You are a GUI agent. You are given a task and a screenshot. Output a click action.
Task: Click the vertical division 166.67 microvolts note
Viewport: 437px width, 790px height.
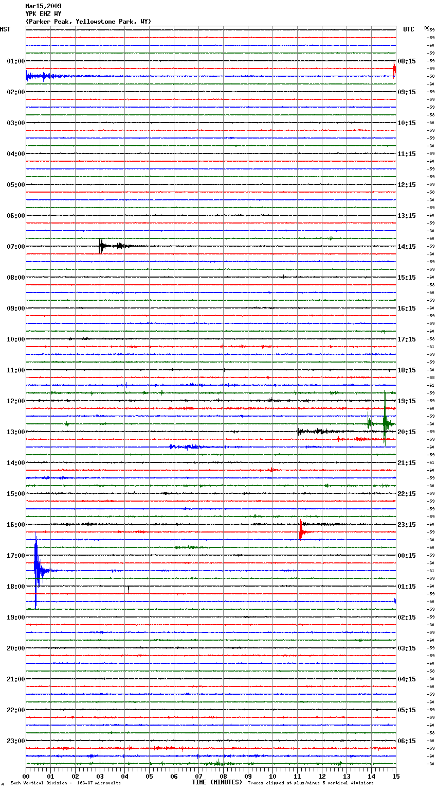click(65, 783)
